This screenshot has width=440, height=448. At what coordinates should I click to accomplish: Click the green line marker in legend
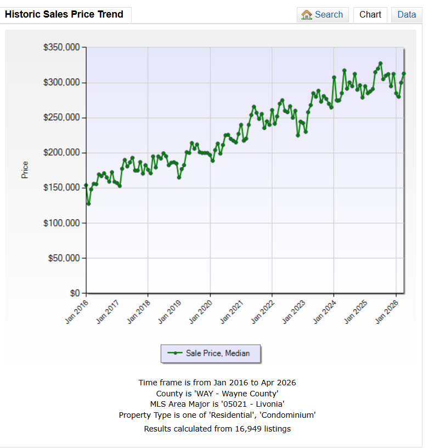click(x=175, y=353)
